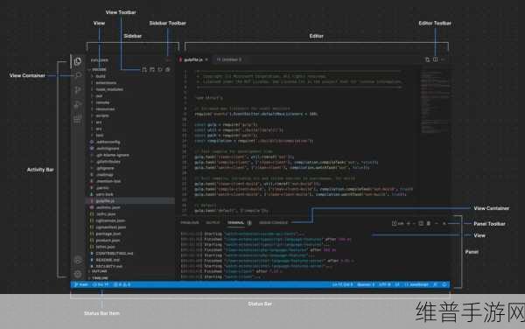Maximize the panel with the chevron icon
The height and width of the screenshot is (329, 525).
437,223
